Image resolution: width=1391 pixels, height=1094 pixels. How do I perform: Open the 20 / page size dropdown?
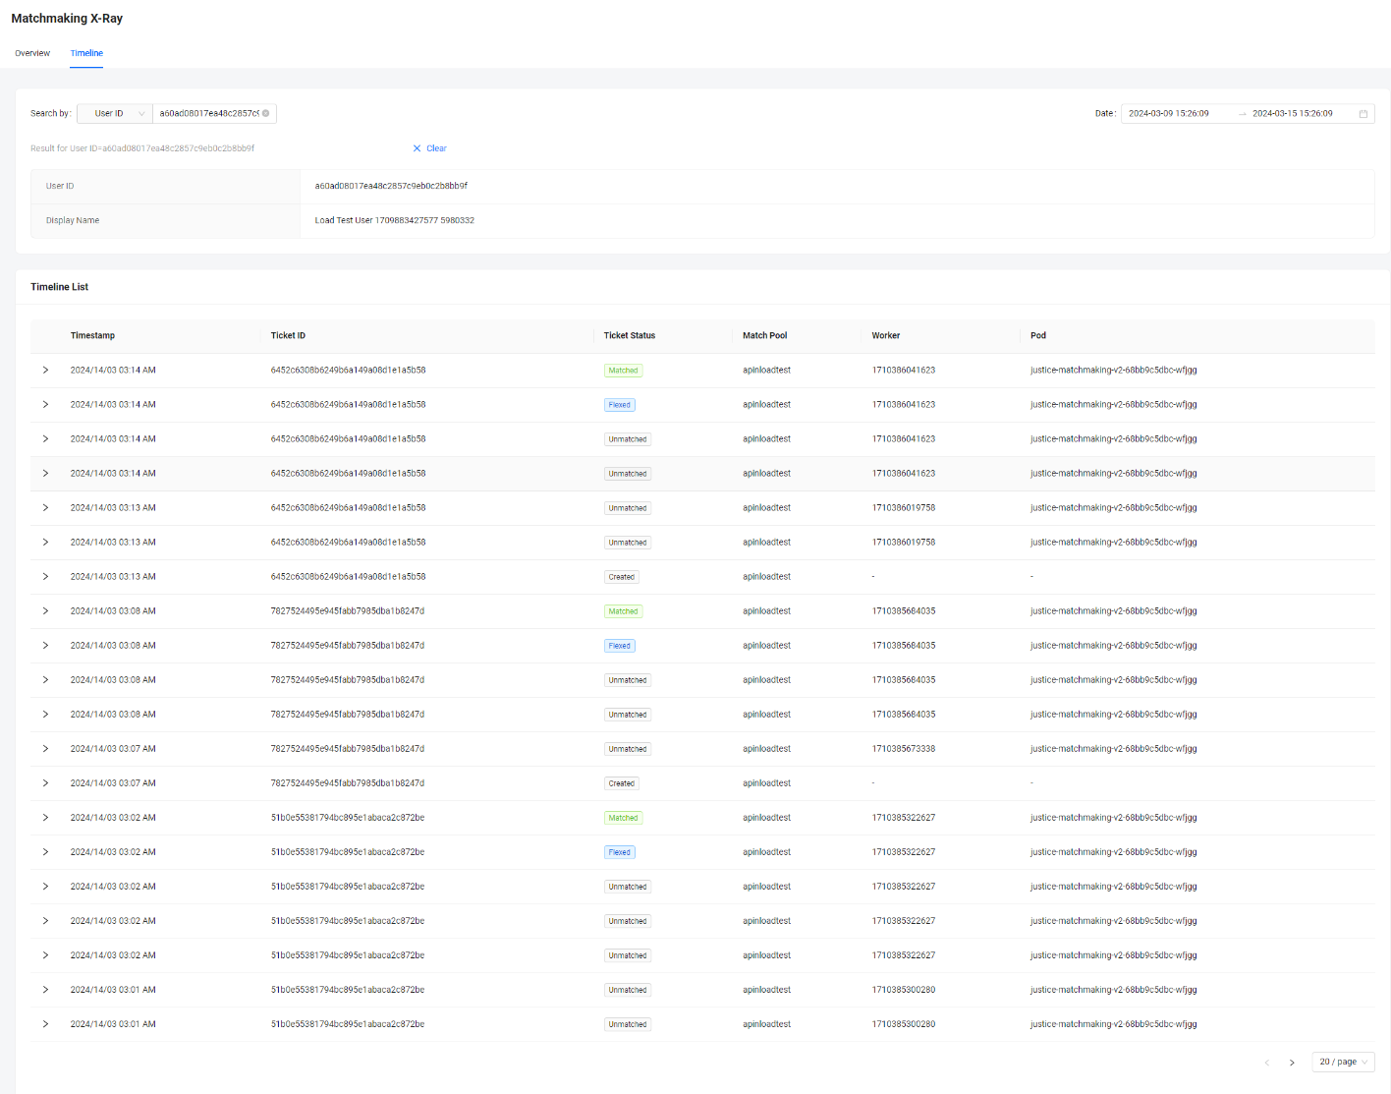point(1343,1062)
